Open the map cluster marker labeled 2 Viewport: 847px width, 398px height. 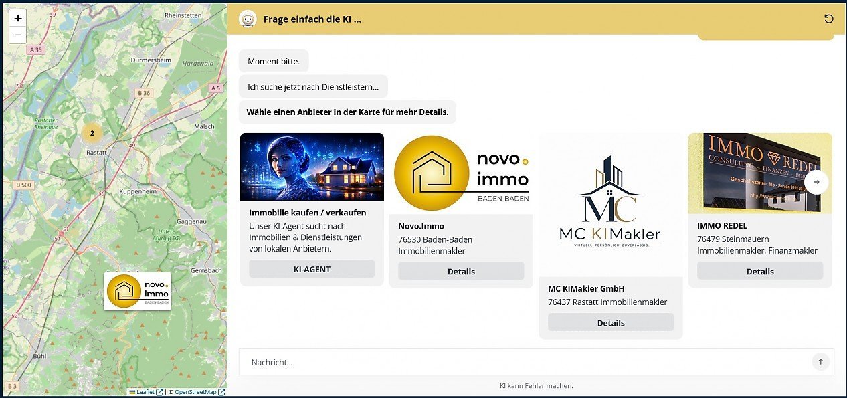tap(92, 133)
